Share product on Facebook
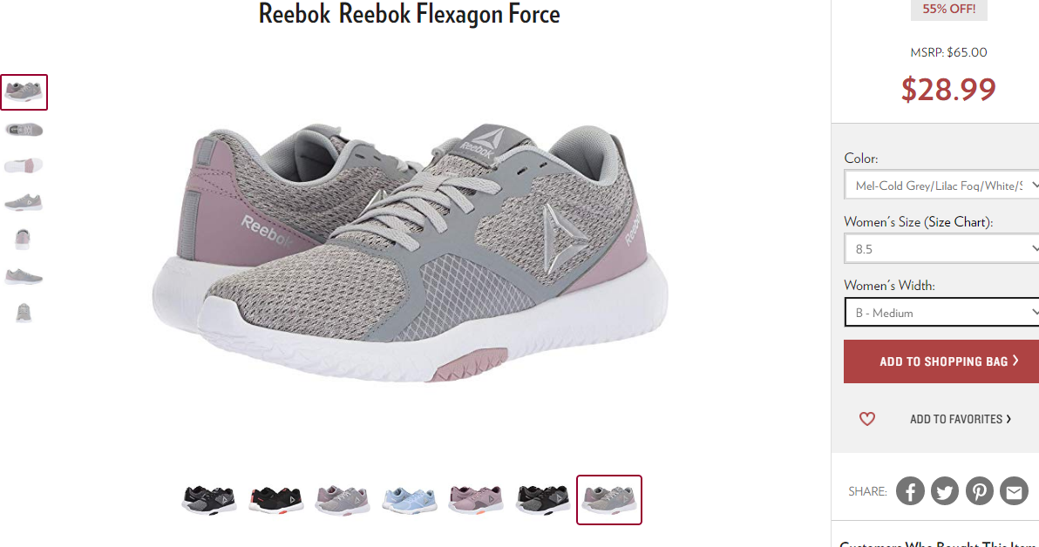Screen dimensions: 1039x547 [910, 491]
